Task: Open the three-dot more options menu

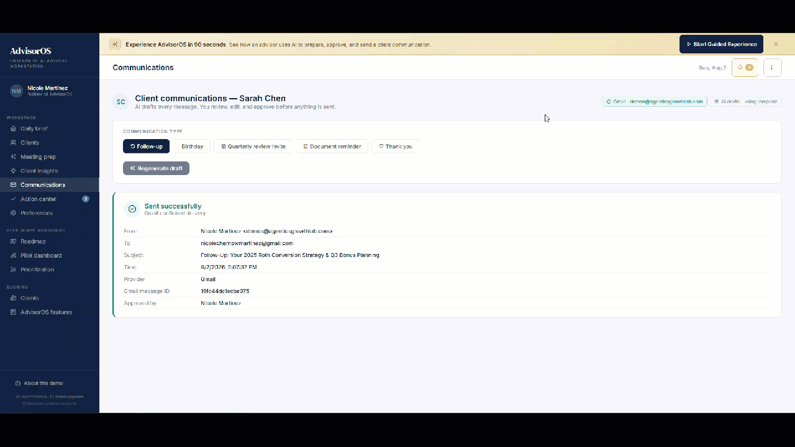Action: coord(772,68)
